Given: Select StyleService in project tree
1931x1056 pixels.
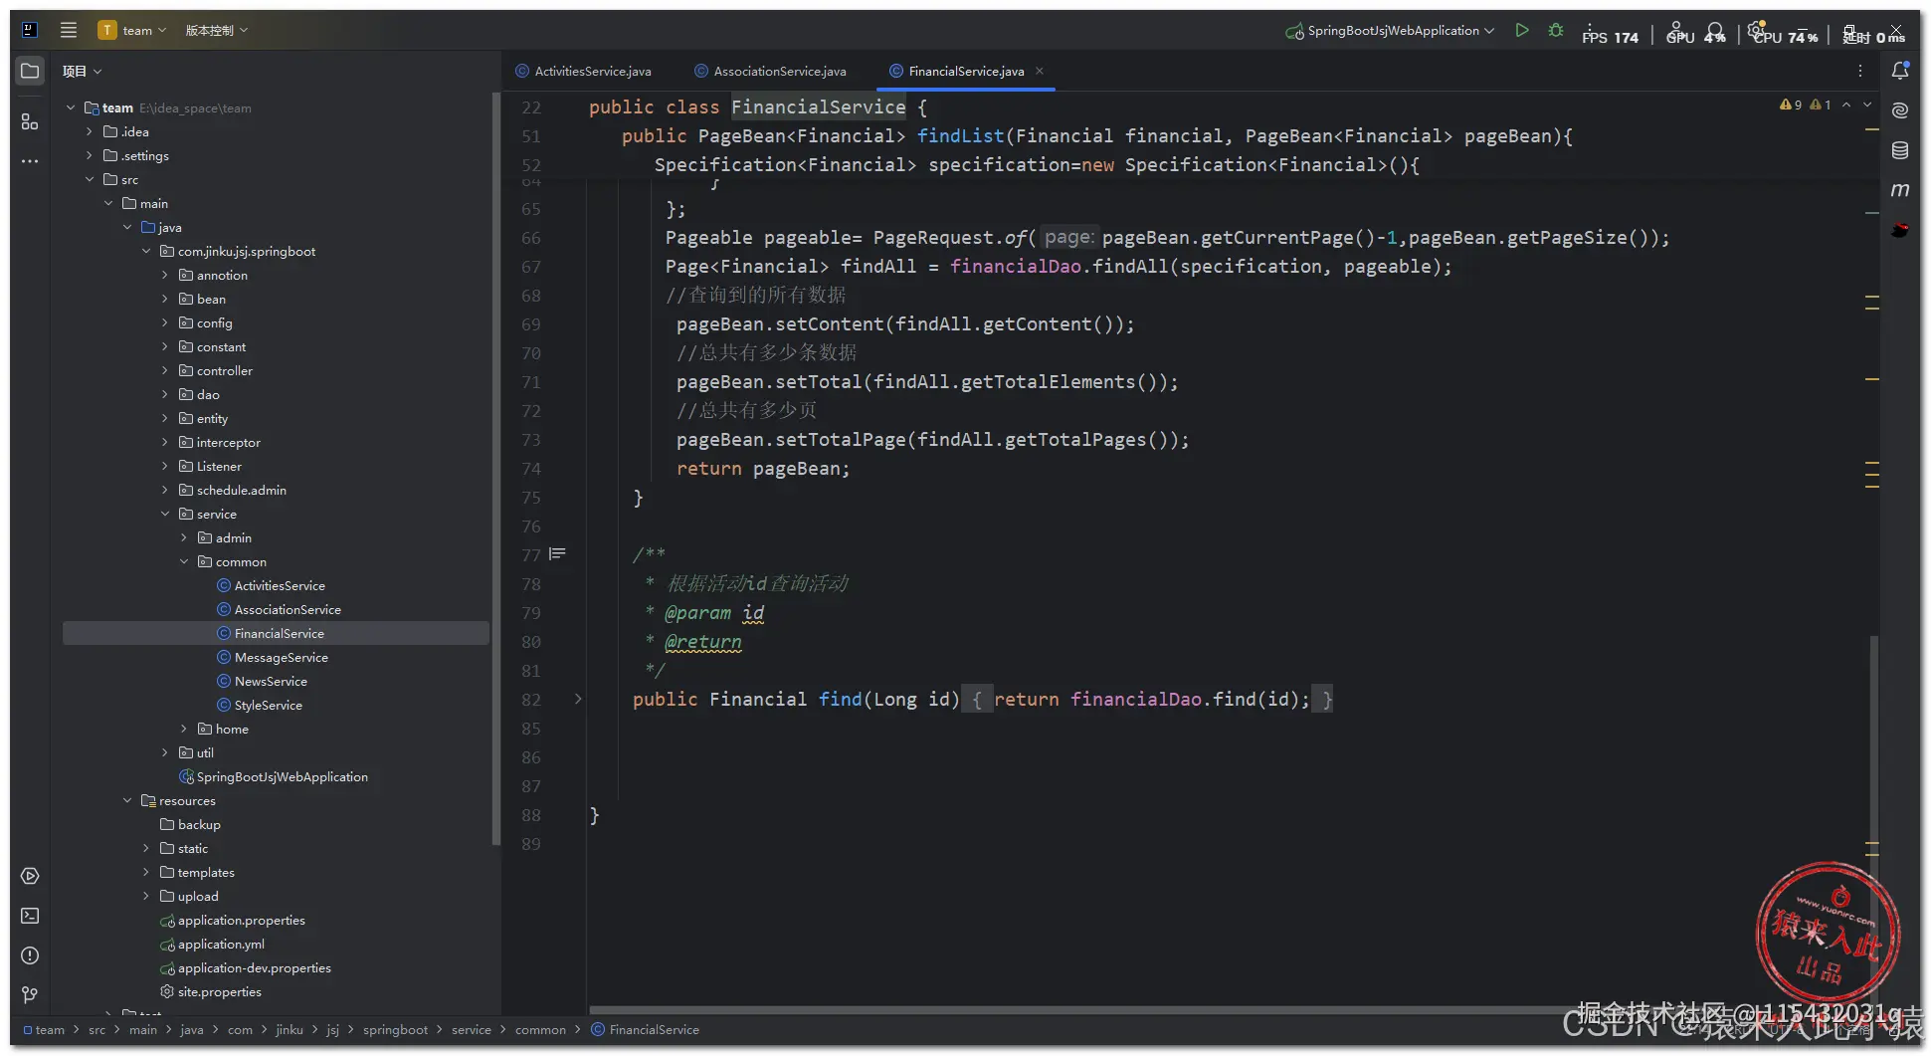Looking at the screenshot, I should click(x=269, y=705).
